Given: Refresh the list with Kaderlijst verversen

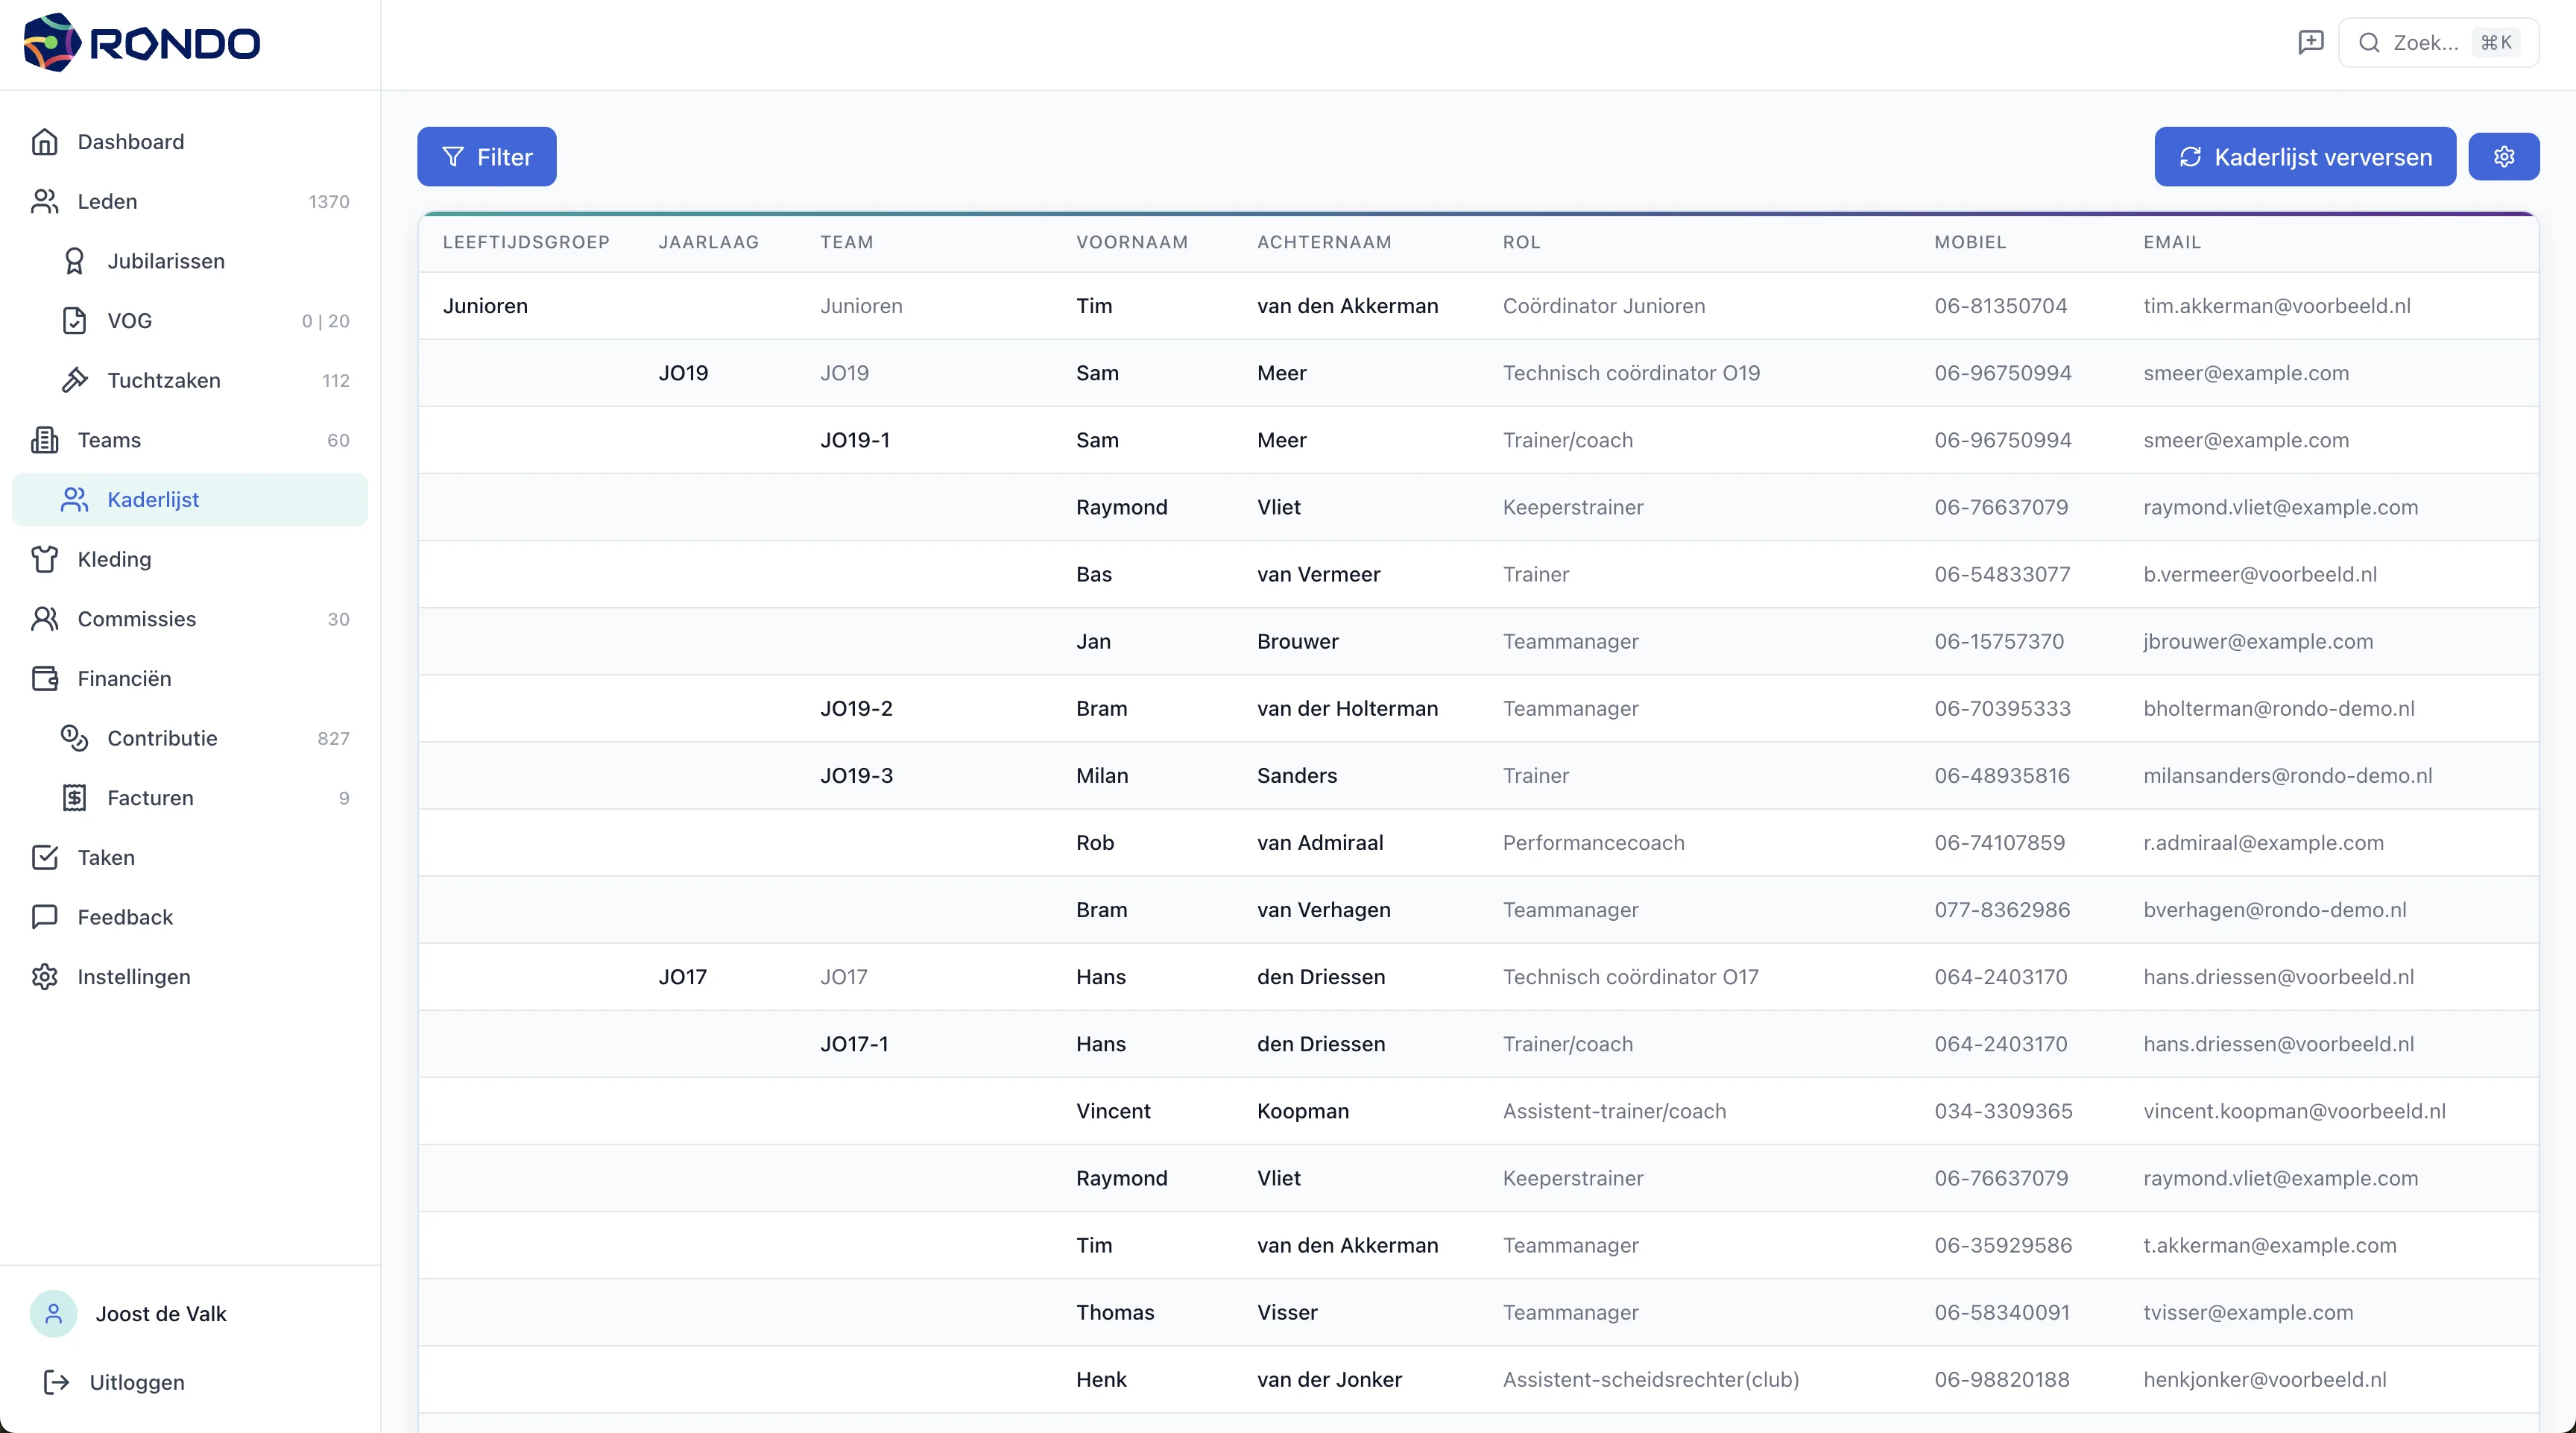Looking at the screenshot, I should [2304, 157].
